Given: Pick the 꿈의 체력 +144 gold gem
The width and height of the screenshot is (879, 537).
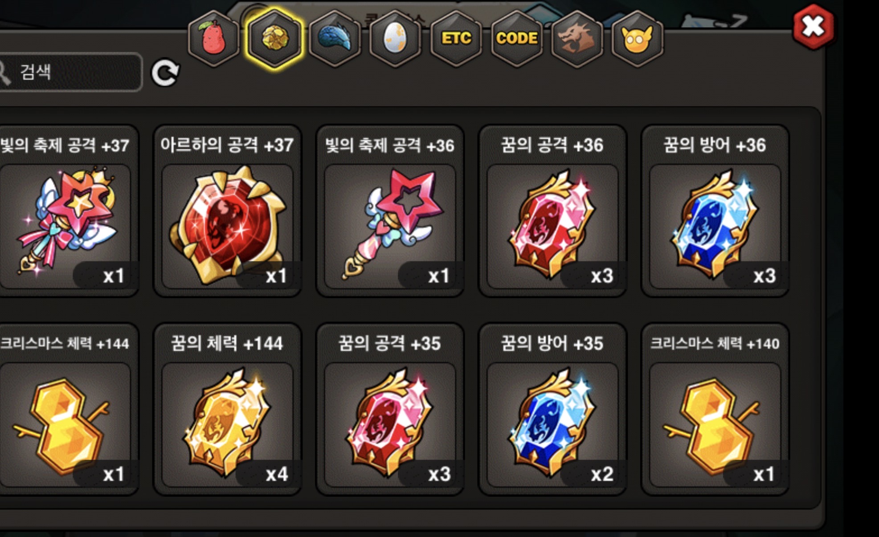Looking at the screenshot, I should [x=227, y=409].
